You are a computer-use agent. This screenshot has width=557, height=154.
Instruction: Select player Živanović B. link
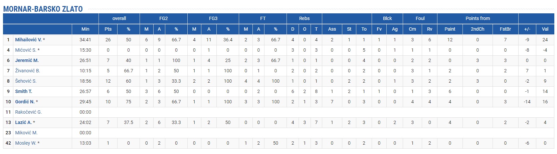click(27, 71)
